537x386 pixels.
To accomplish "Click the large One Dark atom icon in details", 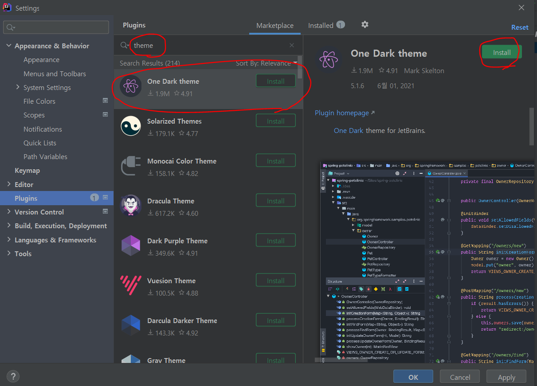I will pyautogui.click(x=329, y=59).
